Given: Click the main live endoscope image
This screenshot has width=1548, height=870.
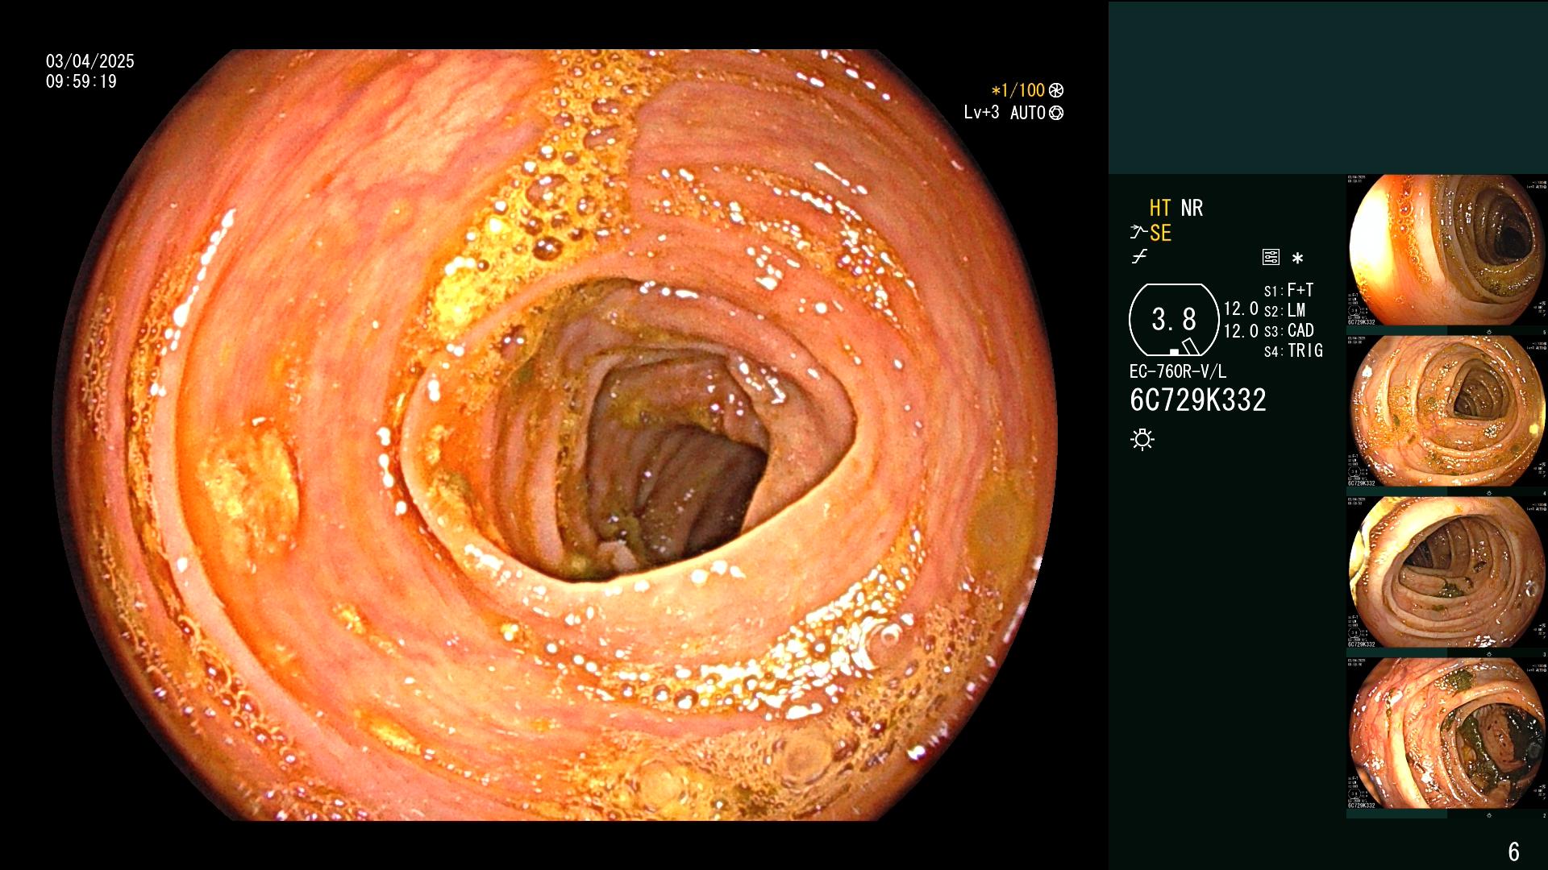Looking at the screenshot, I should (x=555, y=435).
